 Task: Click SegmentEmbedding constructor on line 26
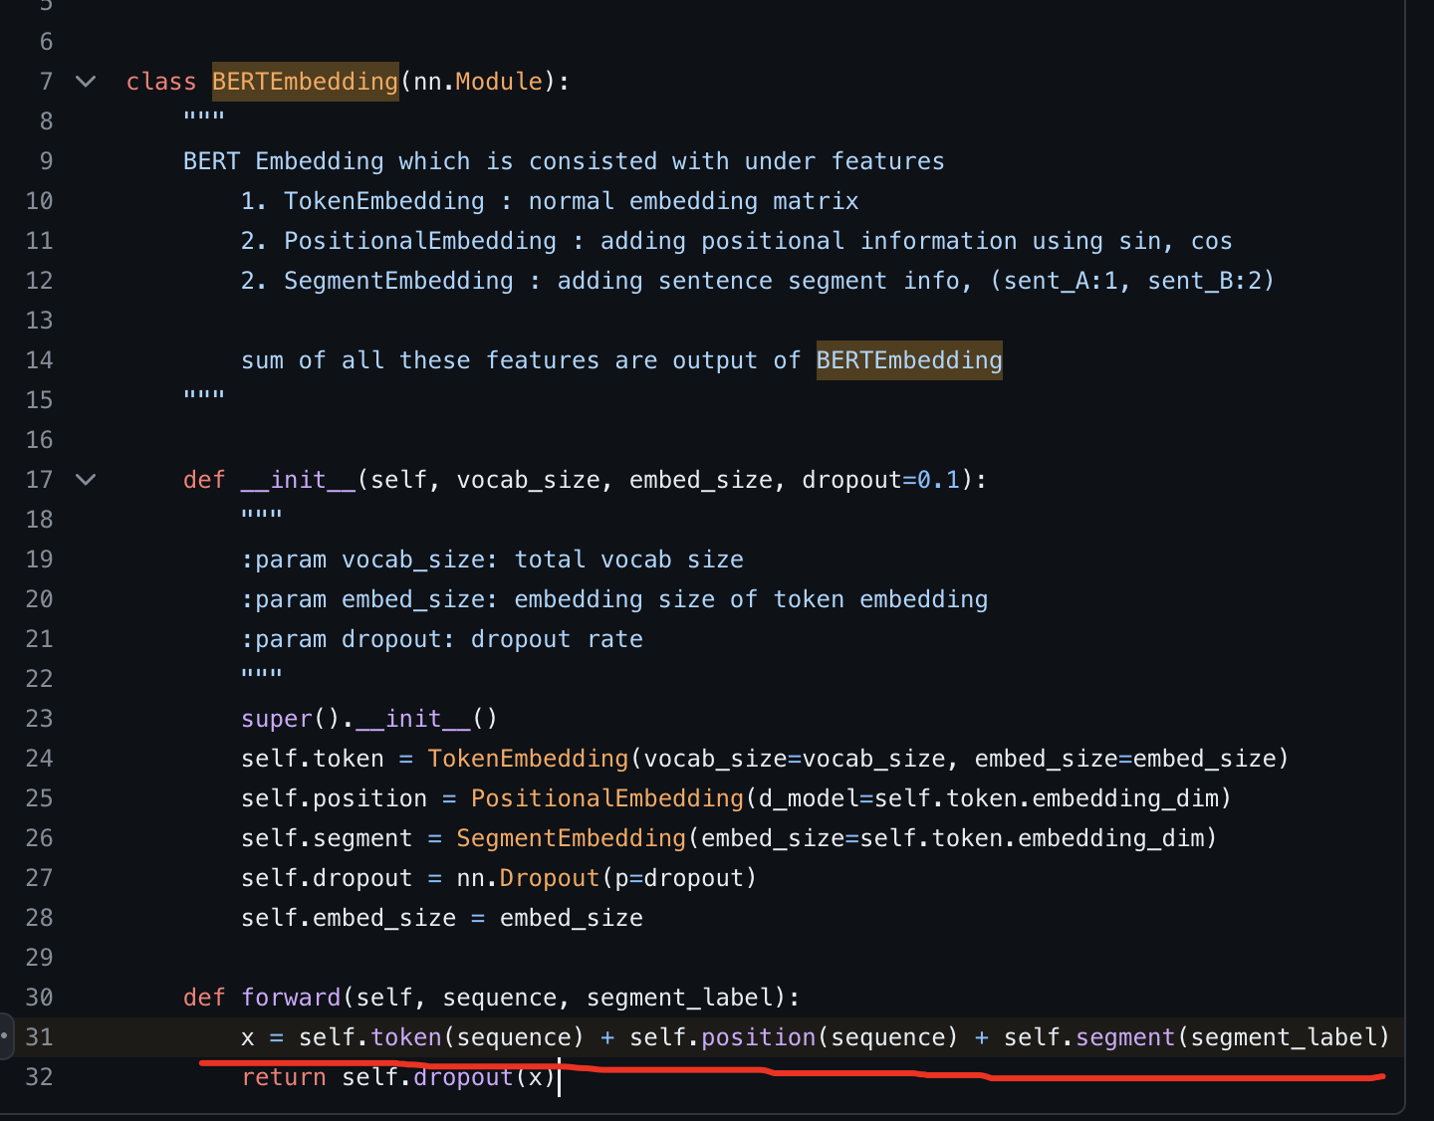(571, 838)
